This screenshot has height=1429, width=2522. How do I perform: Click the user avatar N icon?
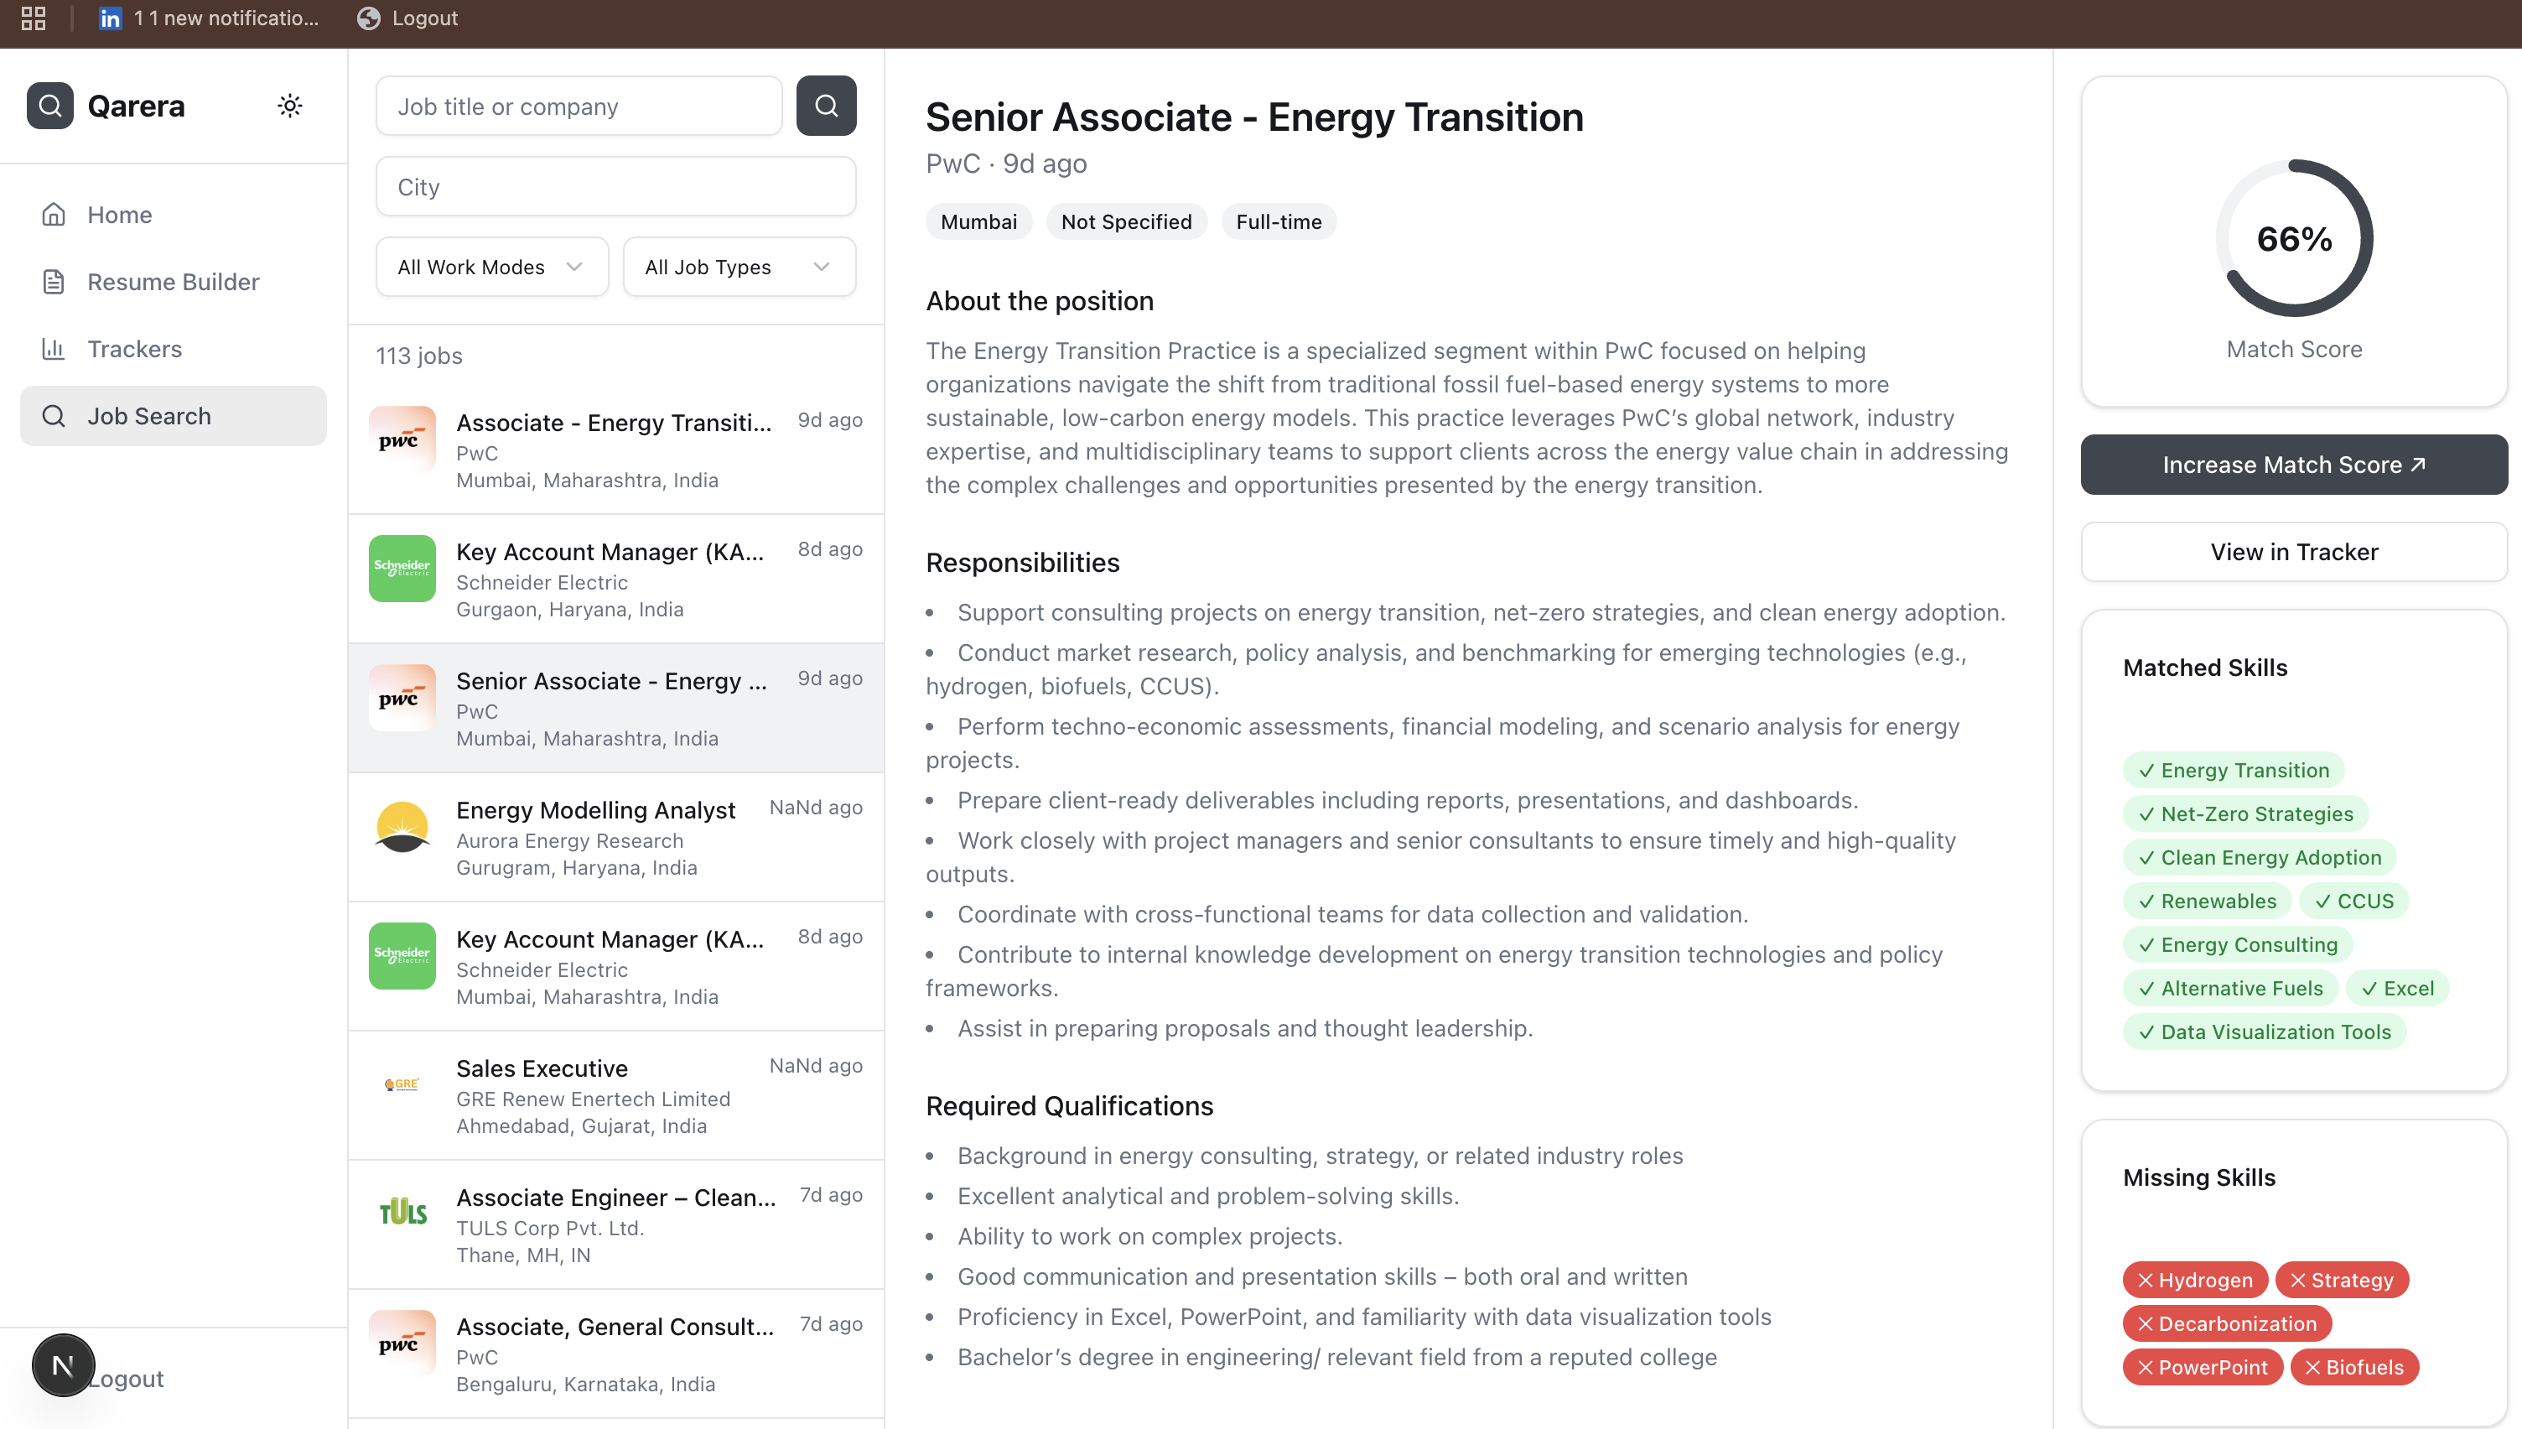[x=64, y=1365]
